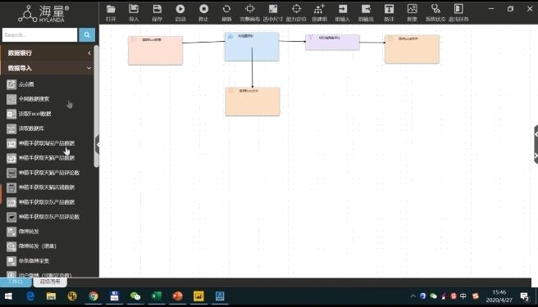Click the 退出任务 exit icon

(x=458, y=9)
